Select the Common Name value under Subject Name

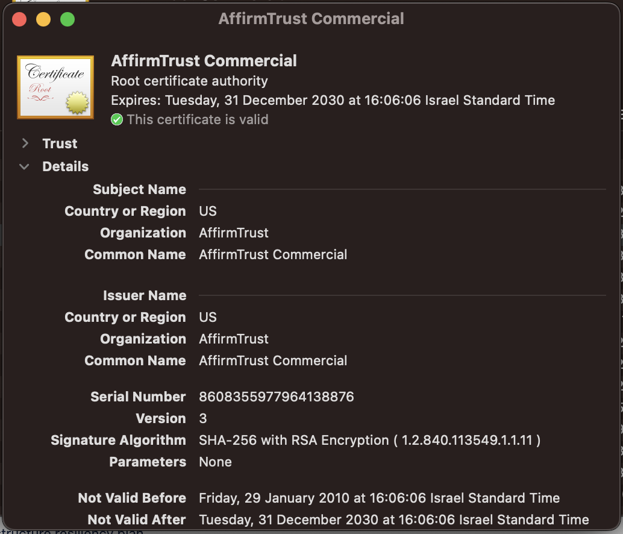click(273, 254)
